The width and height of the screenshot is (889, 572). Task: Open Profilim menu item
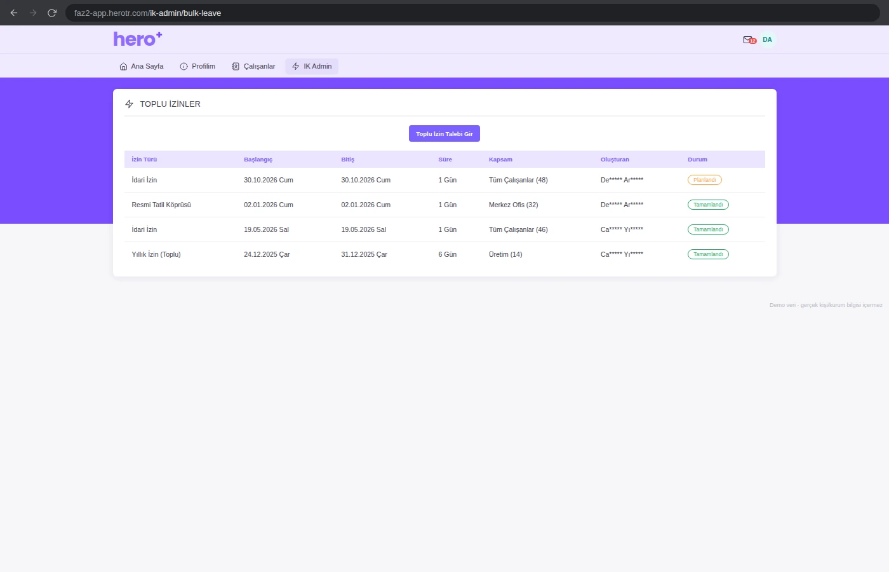click(197, 66)
